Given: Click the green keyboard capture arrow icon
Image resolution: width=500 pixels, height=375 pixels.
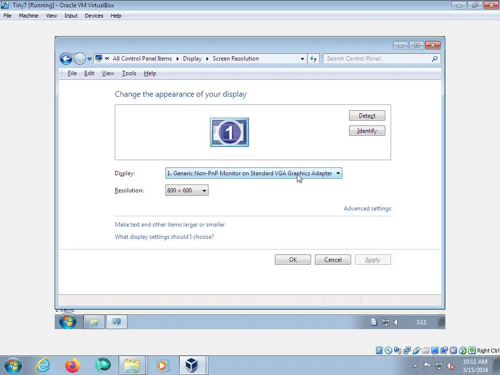Looking at the screenshot, I should tap(472, 351).
